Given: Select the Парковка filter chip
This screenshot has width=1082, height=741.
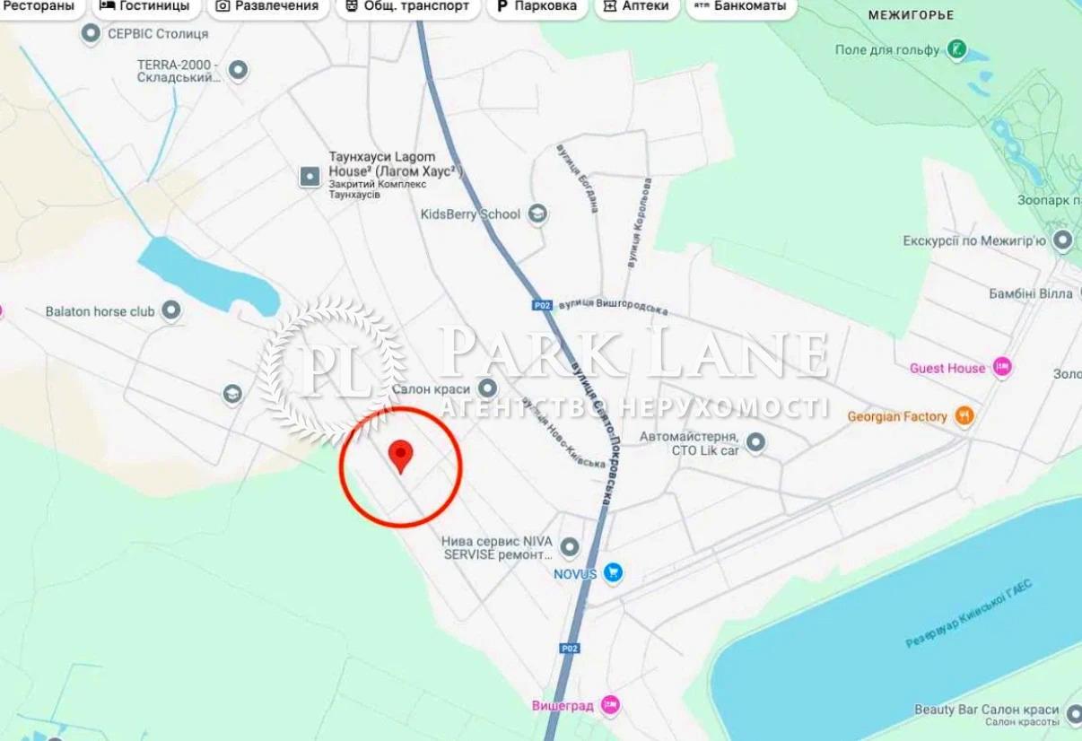Looking at the screenshot, I should [x=537, y=6].
